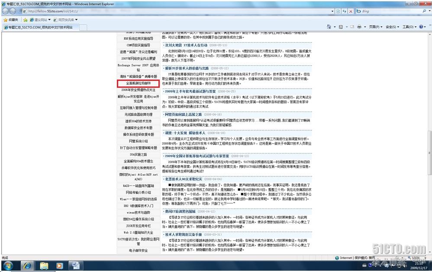The height and width of the screenshot is (272, 432).
Task: Expand the Home button dropdown arrow
Action: (x=335, y=27)
